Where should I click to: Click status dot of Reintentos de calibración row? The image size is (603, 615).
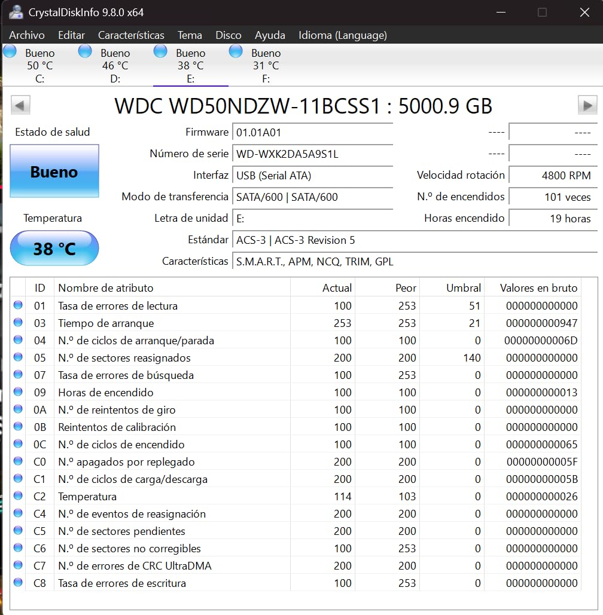[x=18, y=426]
